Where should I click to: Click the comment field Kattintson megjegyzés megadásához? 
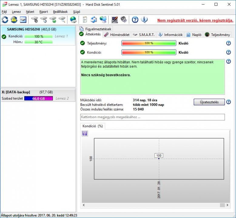pos(153,117)
